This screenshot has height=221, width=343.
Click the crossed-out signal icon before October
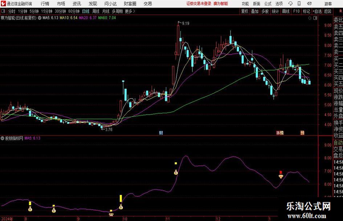click(111, 214)
